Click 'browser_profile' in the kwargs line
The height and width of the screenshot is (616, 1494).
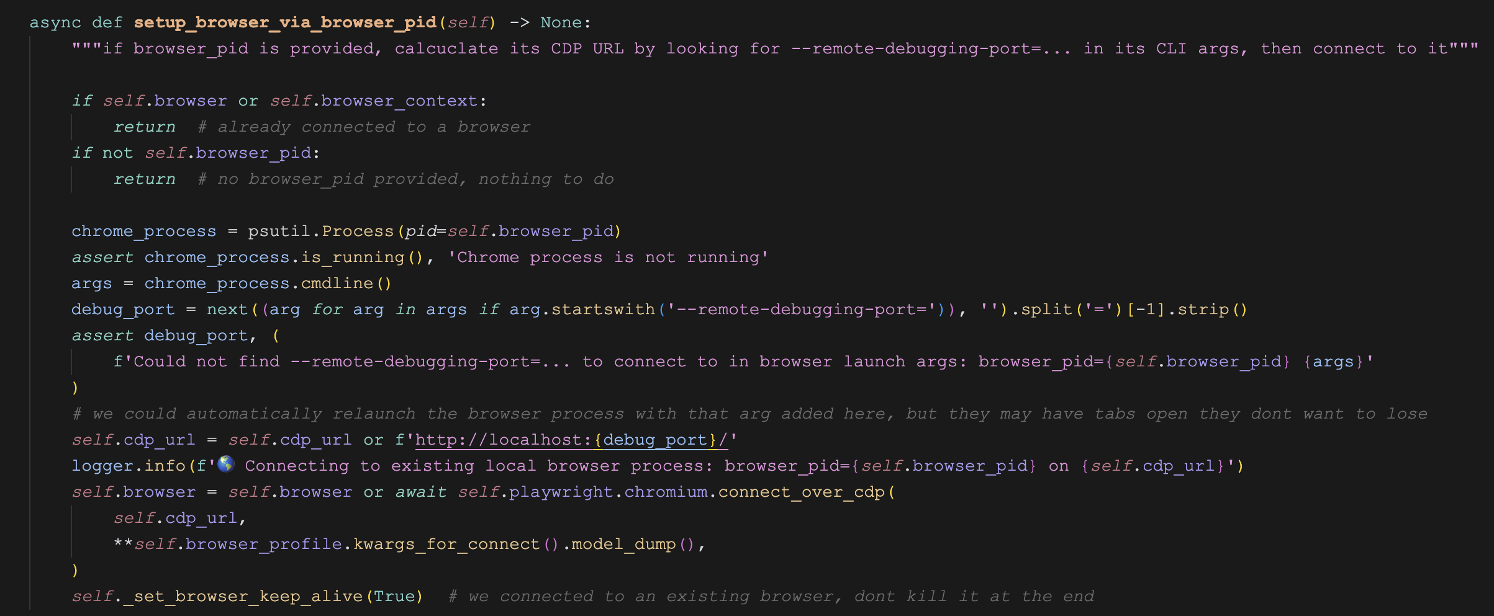coord(264,544)
